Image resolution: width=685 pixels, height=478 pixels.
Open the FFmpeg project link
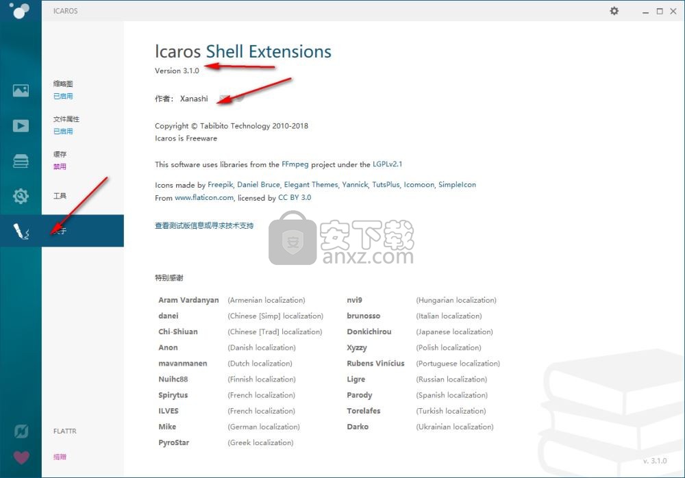tap(295, 164)
